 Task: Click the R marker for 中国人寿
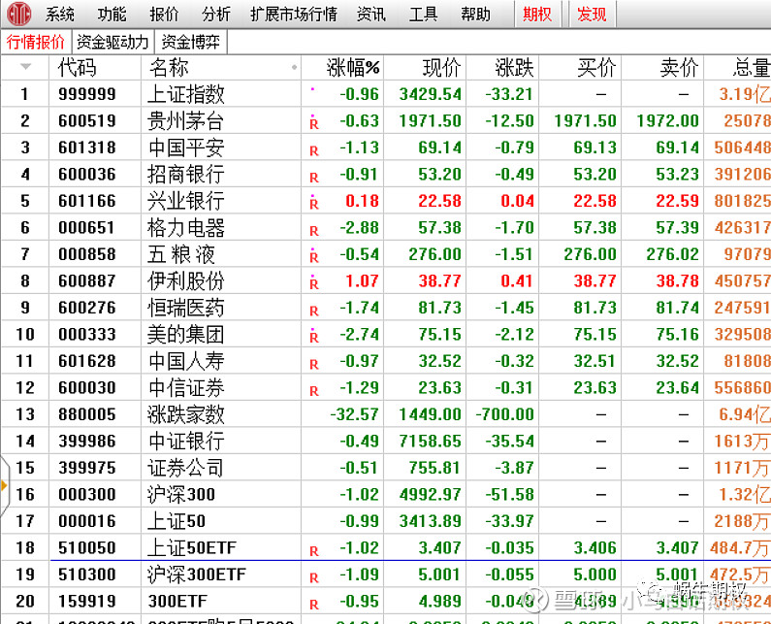pyautogui.click(x=313, y=364)
